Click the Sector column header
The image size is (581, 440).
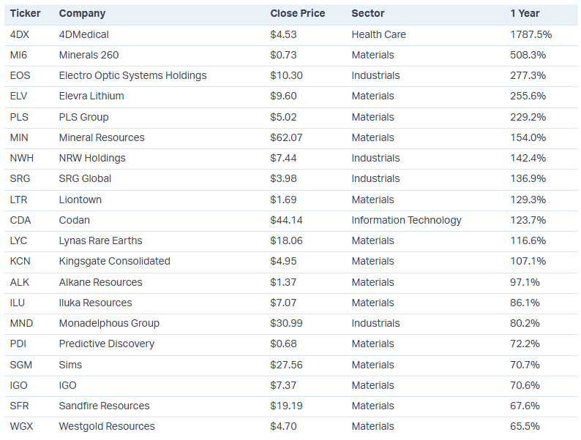(x=368, y=13)
